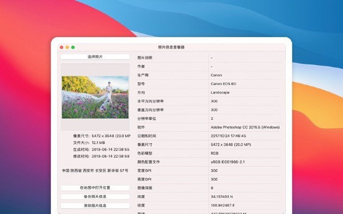Click the 备份照片信息 button
This screenshot has width=343, height=214.
point(95,197)
